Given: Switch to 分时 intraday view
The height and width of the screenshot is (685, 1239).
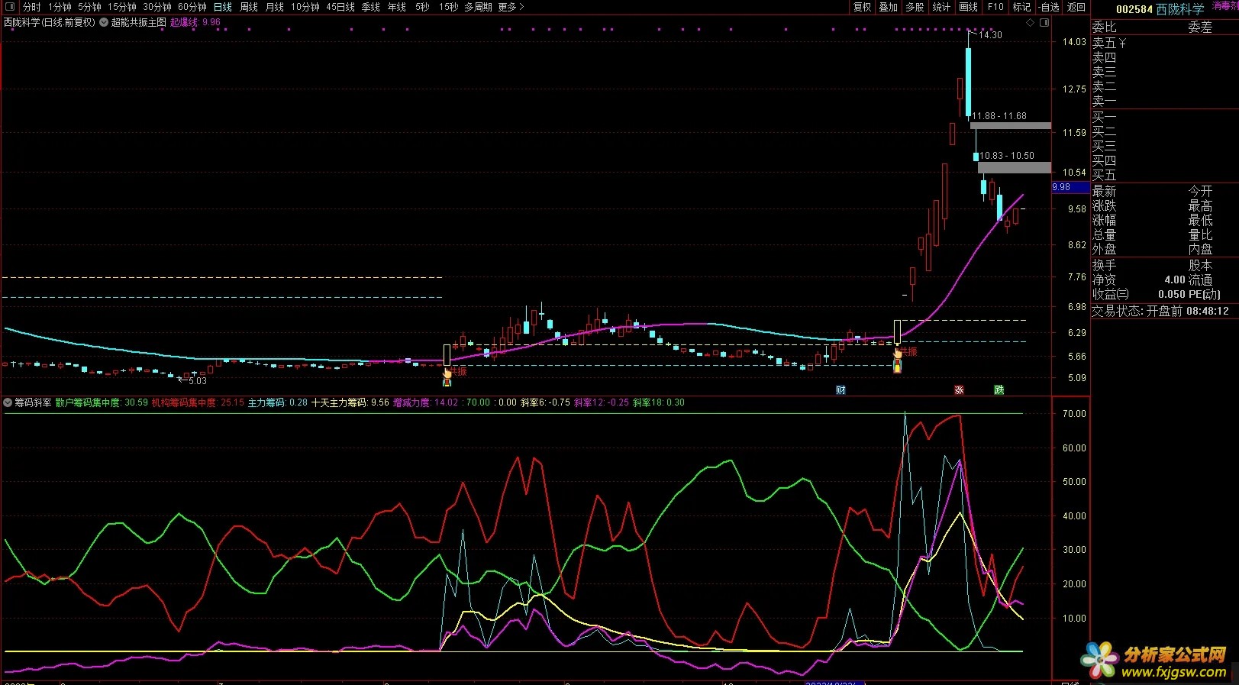Looking at the screenshot, I should coord(32,7).
